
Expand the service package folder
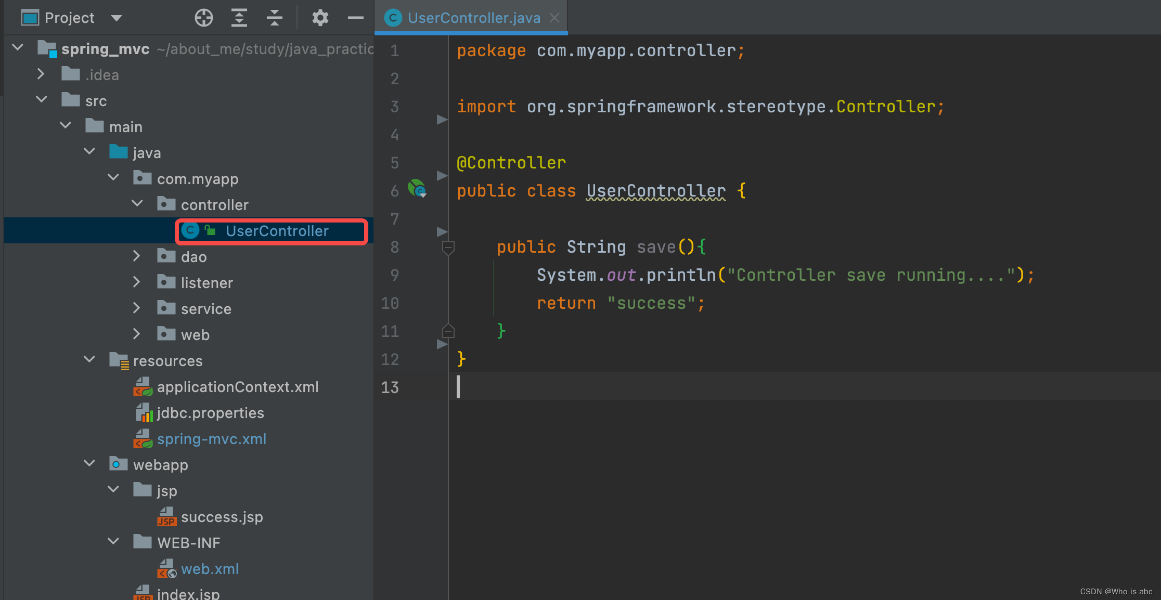137,308
